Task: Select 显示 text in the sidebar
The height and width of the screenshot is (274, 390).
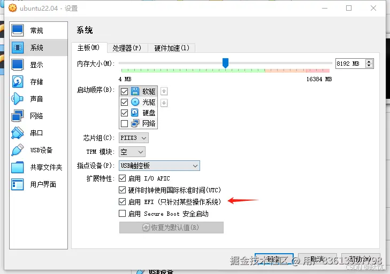Action: coord(37,65)
